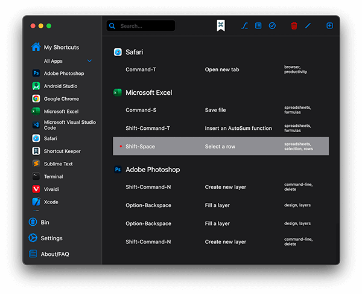Click the yellow minimize window button

41,26
